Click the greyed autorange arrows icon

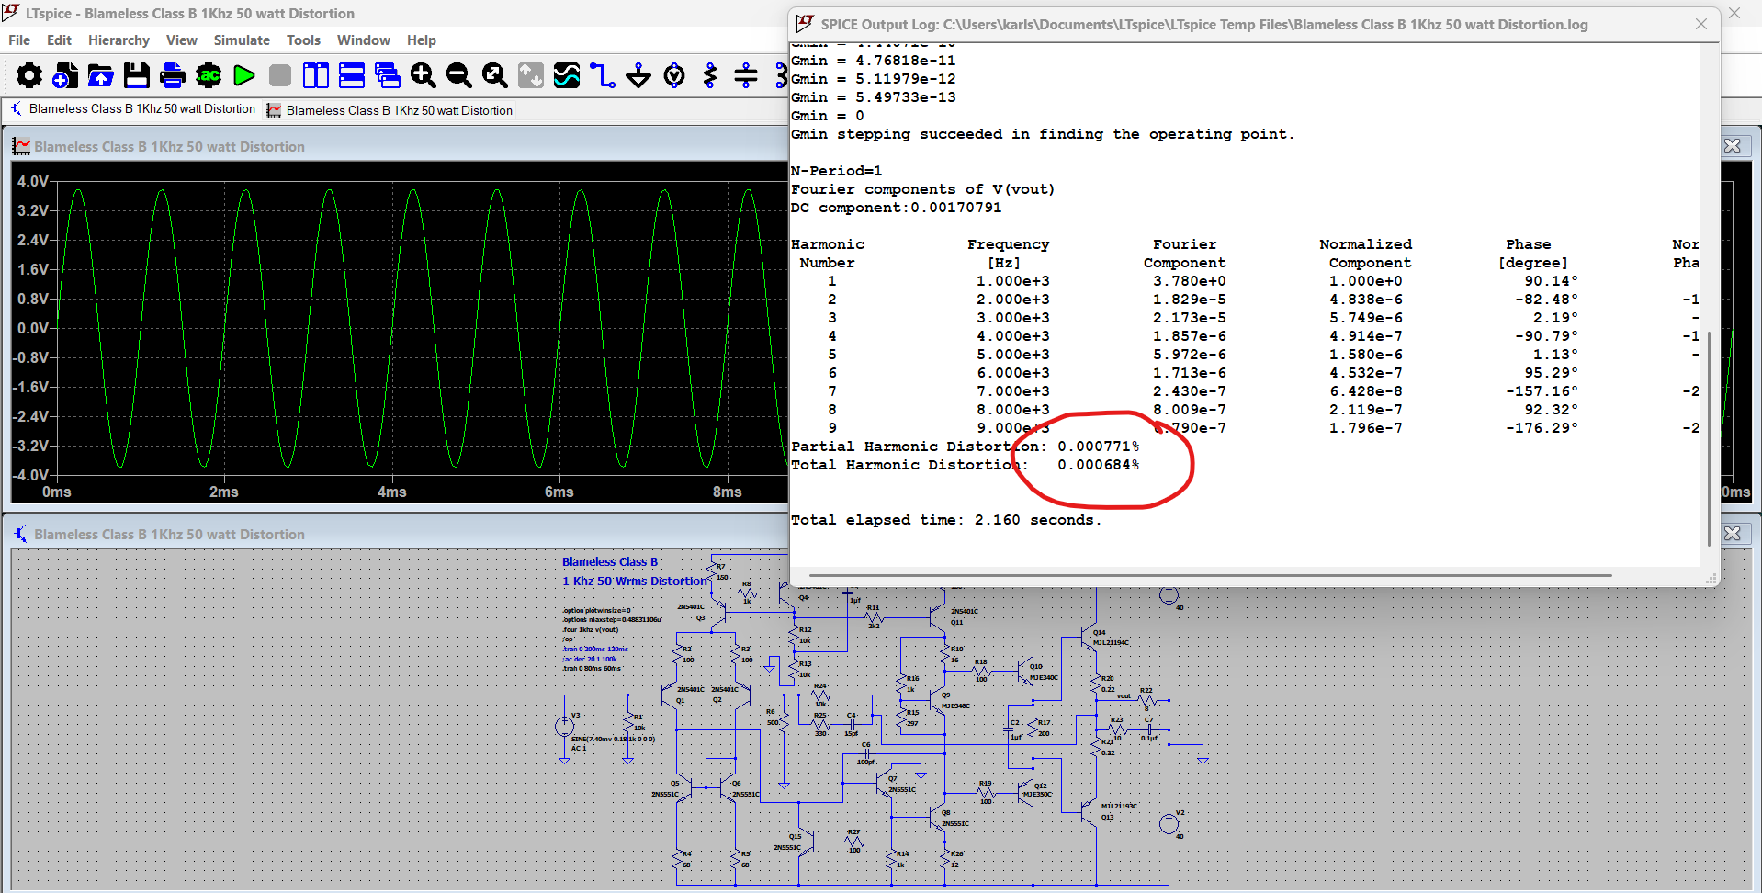tap(531, 75)
